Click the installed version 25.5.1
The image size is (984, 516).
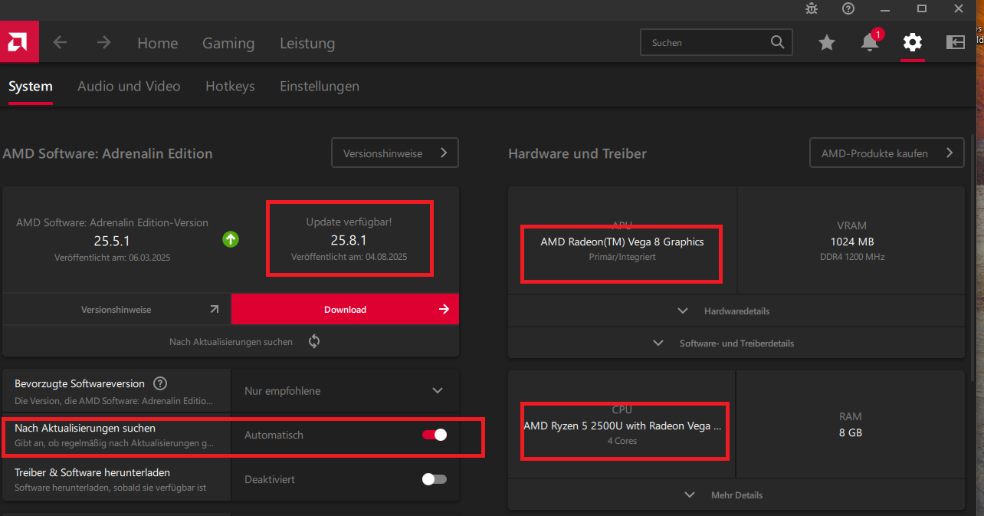point(113,241)
